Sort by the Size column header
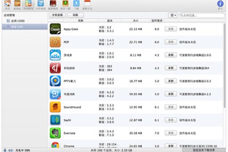Viewport: 228px width, 152px height. tap(136, 21)
